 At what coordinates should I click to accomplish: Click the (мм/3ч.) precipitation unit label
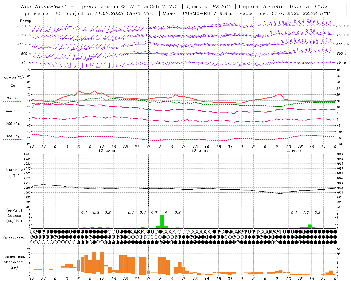point(14,211)
